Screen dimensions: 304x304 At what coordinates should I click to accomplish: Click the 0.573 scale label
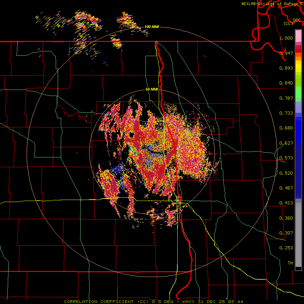(286, 158)
